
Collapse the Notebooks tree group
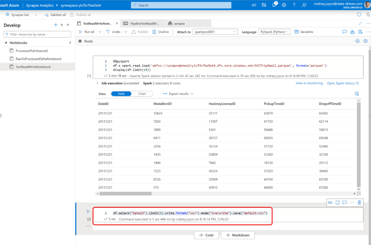pyautogui.click(x=6, y=43)
